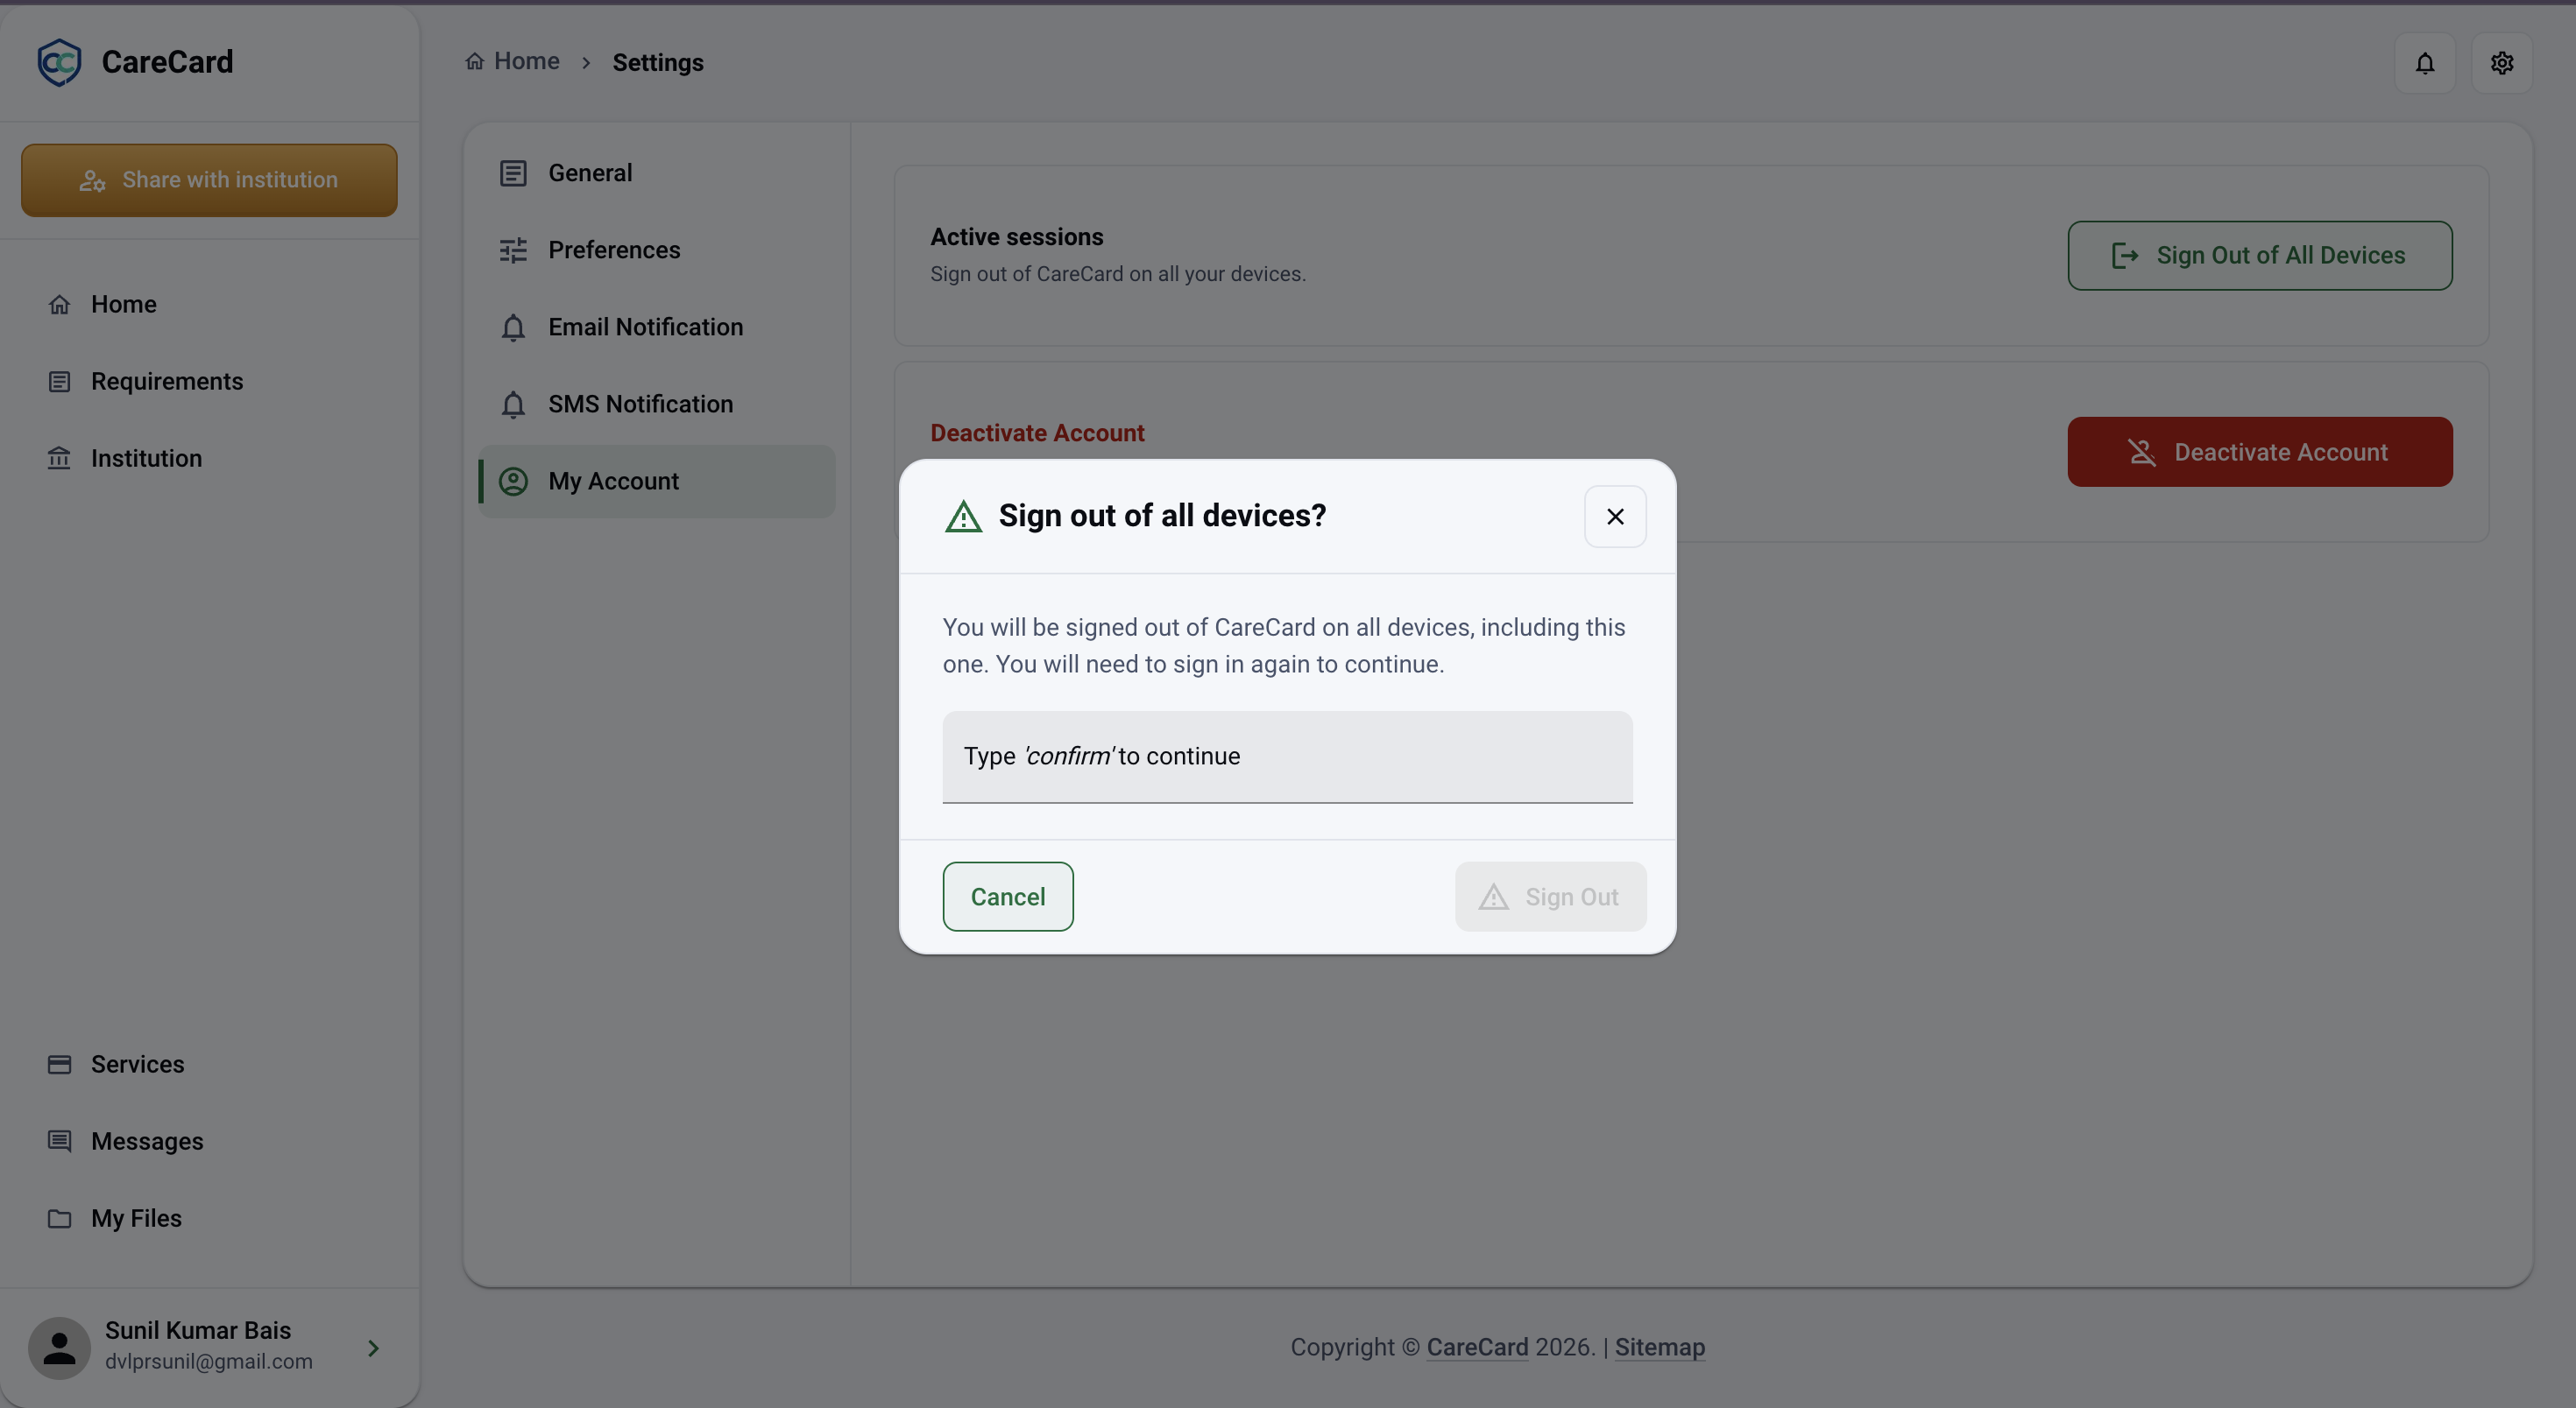Click the CareCard shield logo
Viewport: 2576px width, 1408px height.
coord(59,62)
